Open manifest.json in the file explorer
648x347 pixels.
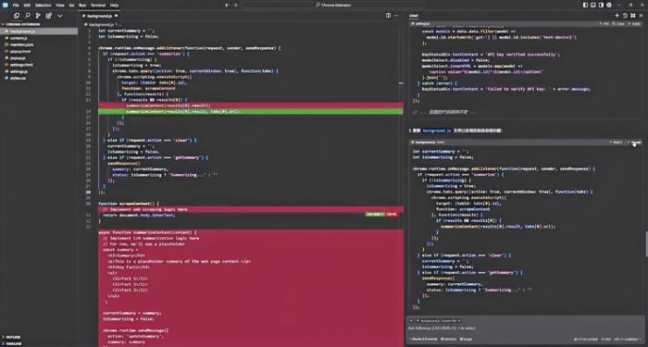click(x=21, y=44)
